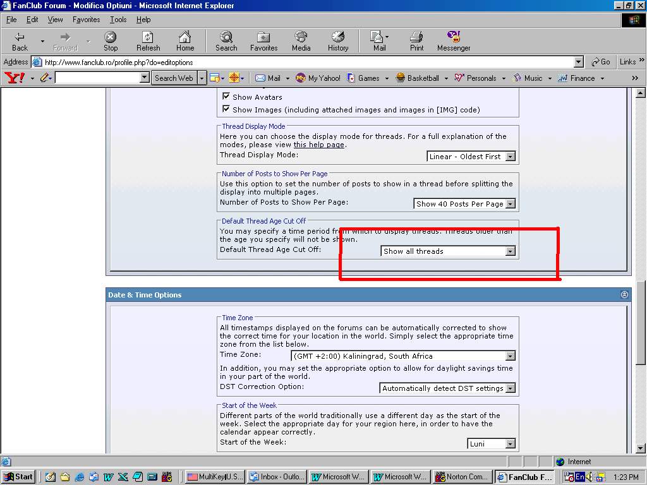Stop loading the page
647x485 pixels.
[x=110, y=41]
